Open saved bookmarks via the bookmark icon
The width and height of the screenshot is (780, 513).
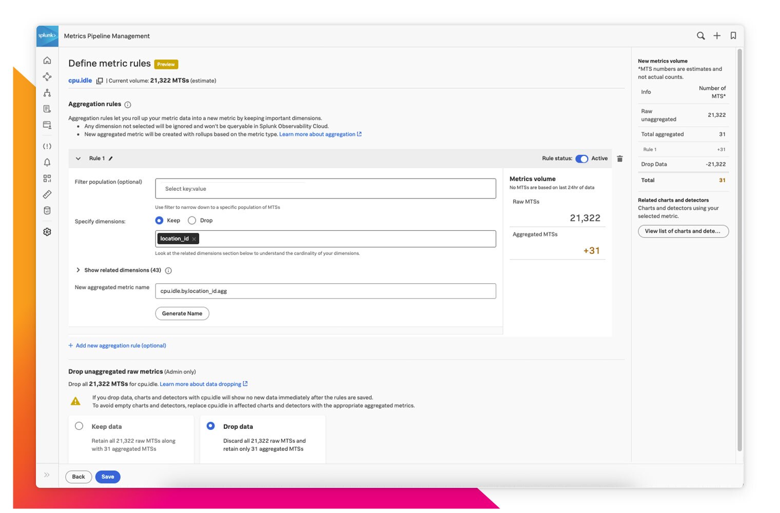pos(733,36)
